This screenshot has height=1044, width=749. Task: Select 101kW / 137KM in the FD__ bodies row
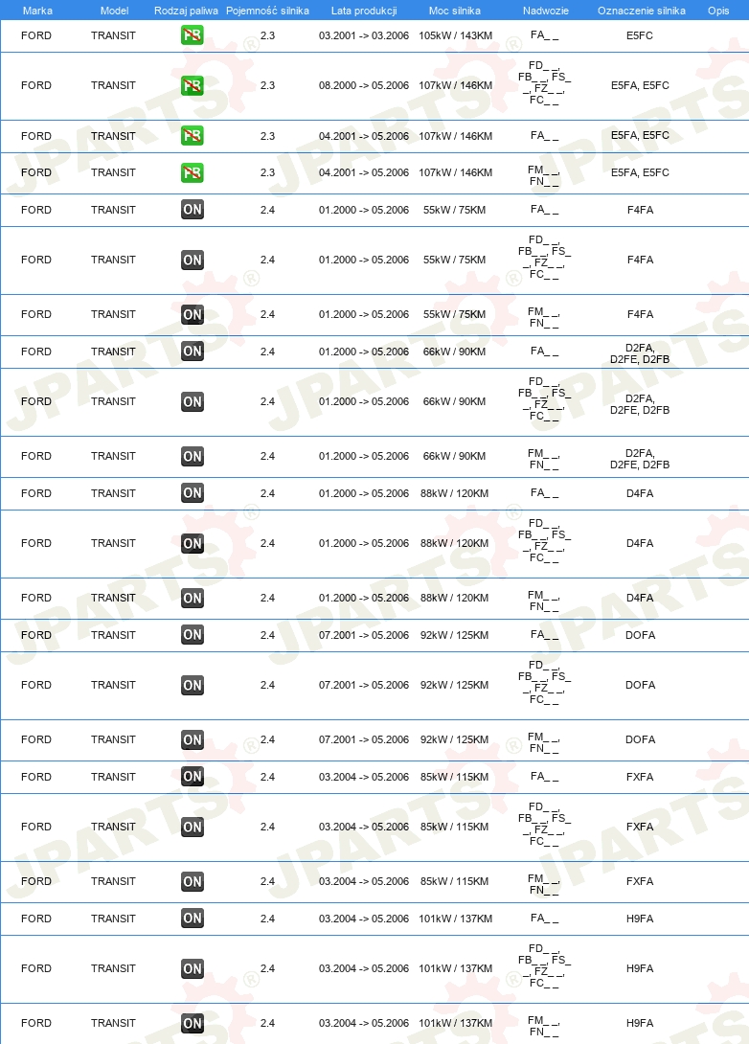[455, 968]
